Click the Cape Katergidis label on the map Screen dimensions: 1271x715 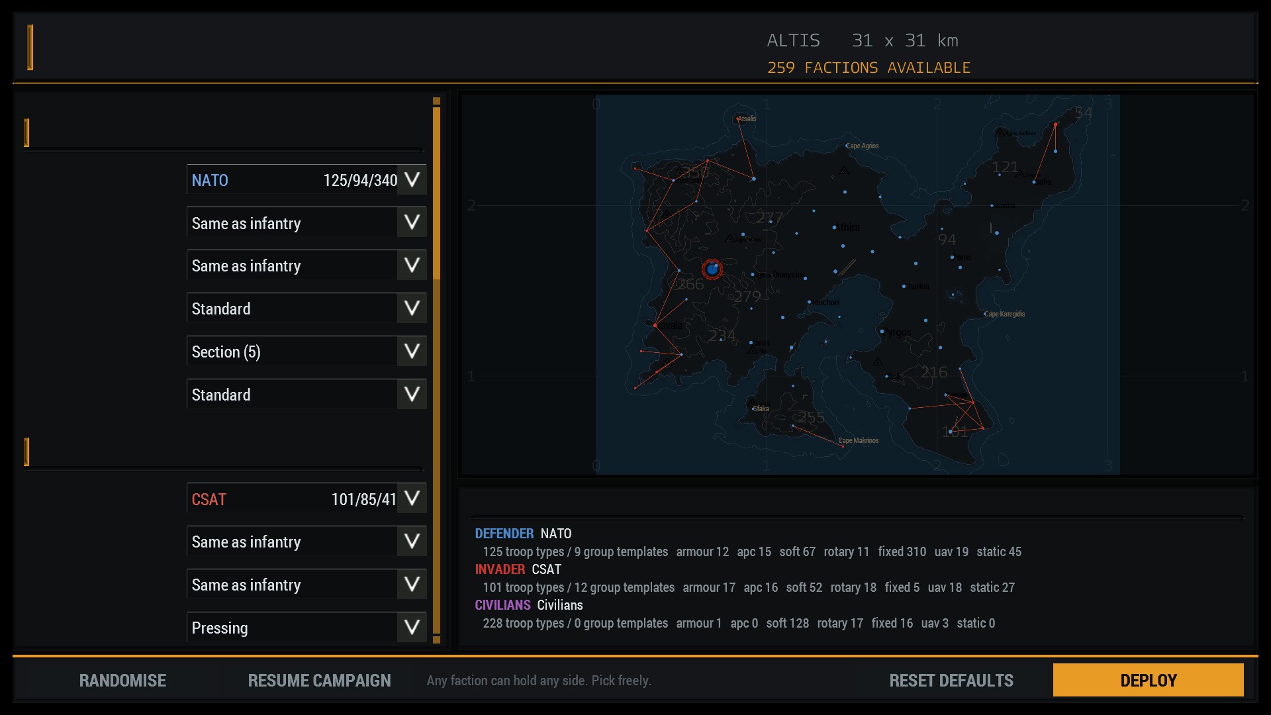coord(1005,314)
